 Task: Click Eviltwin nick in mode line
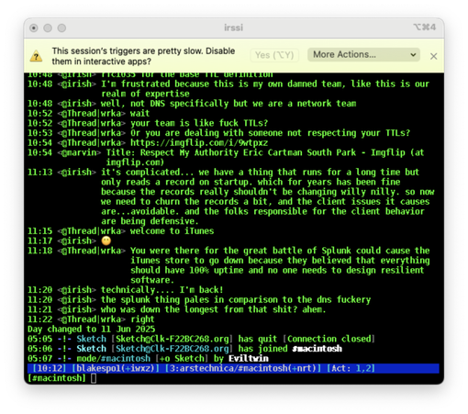point(249,358)
